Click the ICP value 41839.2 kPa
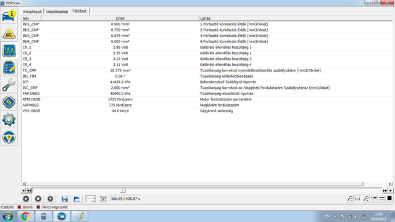The width and height of the screenshot is (395, 222). pos(120,82)
